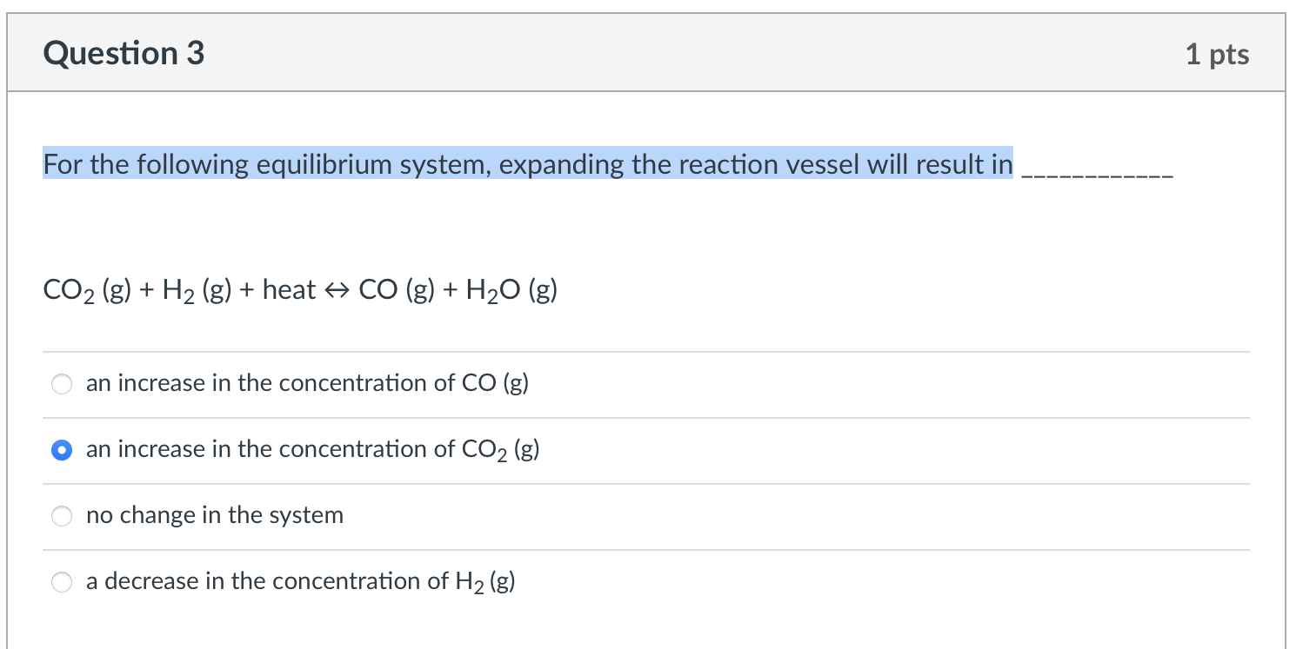Click the "1 pts" points label
This screenshot has width=1296, height=649.
[1217, 55]
